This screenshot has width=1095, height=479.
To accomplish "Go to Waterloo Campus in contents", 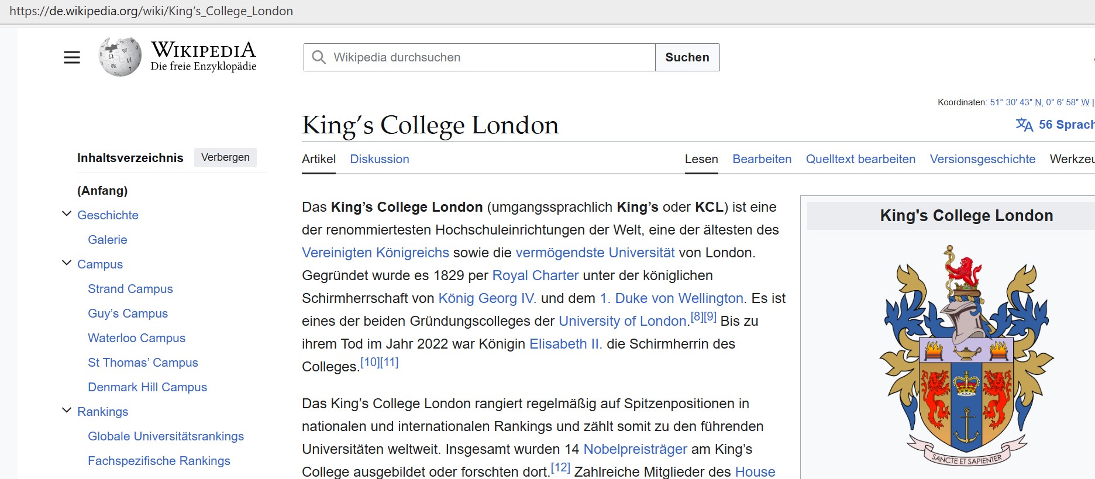I will click(136, 338).
